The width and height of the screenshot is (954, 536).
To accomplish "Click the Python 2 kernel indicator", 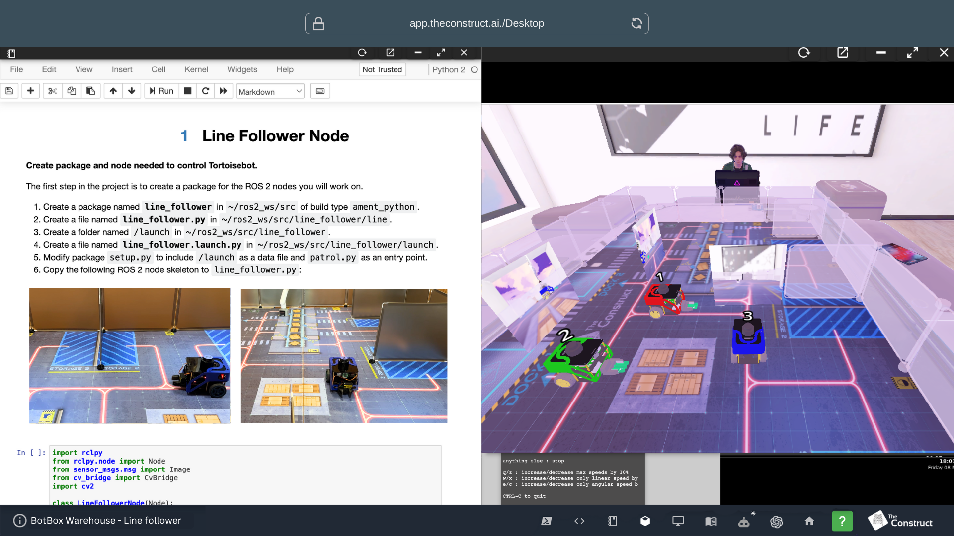I will 455,69.
